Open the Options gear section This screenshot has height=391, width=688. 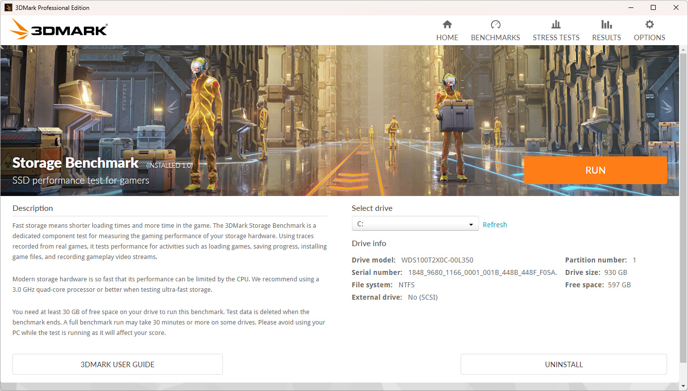pyautogui.click(x=649, y=31)
